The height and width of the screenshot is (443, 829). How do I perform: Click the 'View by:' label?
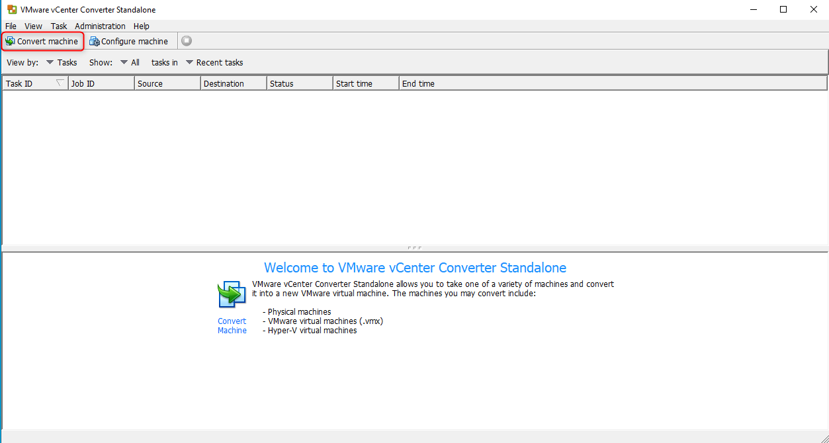pyautogui.click(x=22, y=62)
